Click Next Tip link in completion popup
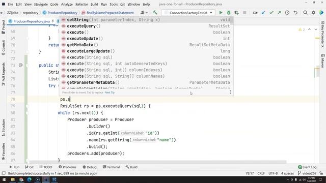The width and height of the screenshot is (326, 183). (x=110, y=93)
